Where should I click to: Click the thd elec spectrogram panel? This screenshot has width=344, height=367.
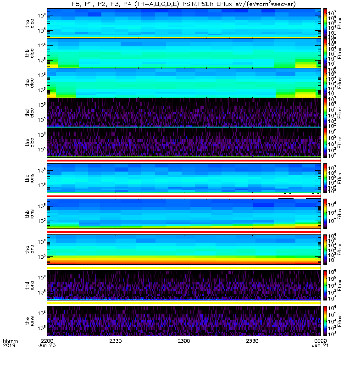[184, 112]
